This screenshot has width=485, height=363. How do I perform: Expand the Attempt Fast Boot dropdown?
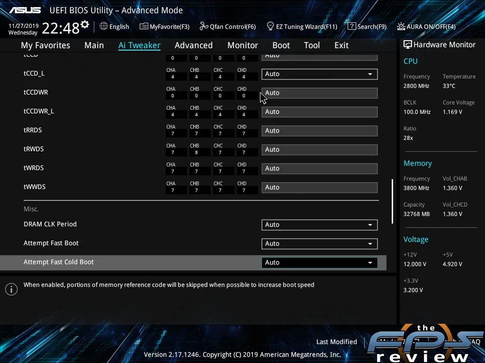click(x=320, y=243)
